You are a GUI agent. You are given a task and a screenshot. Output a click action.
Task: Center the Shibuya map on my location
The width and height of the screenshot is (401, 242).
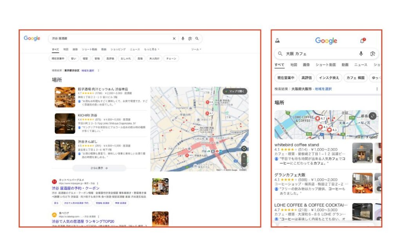tap(244, 149)
